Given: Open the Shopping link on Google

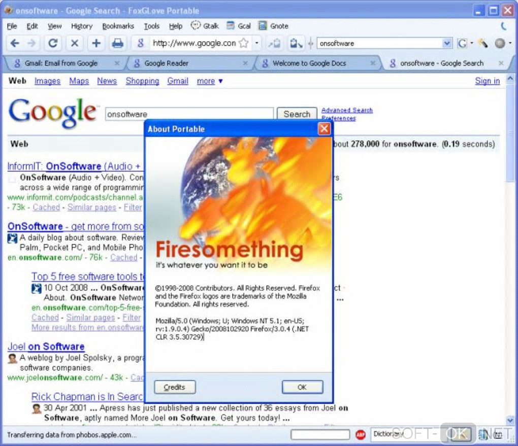Looking at the screenshot, I should (142, 81).
